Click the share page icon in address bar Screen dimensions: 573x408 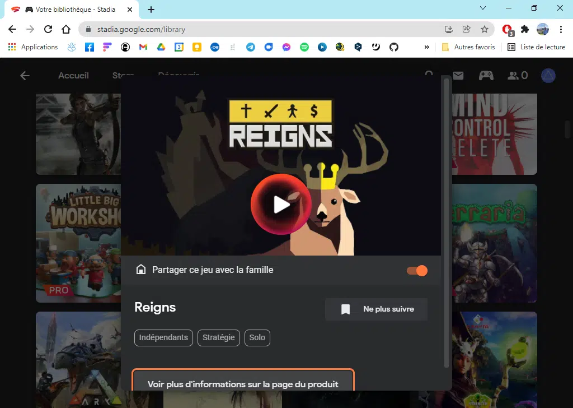tap(466, 29)
